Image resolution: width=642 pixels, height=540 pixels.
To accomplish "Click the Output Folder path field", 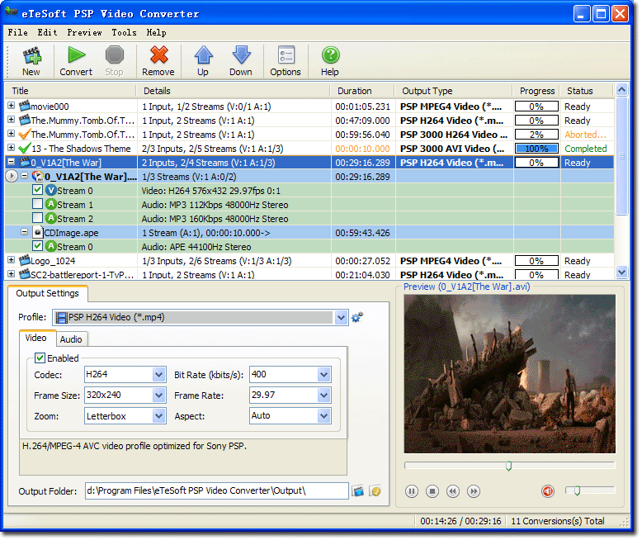I will click(x=216, y=490).
